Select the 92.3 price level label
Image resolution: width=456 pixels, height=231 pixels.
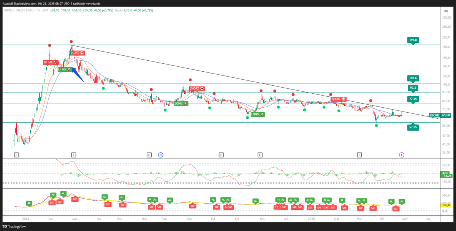tap(413, 88)
